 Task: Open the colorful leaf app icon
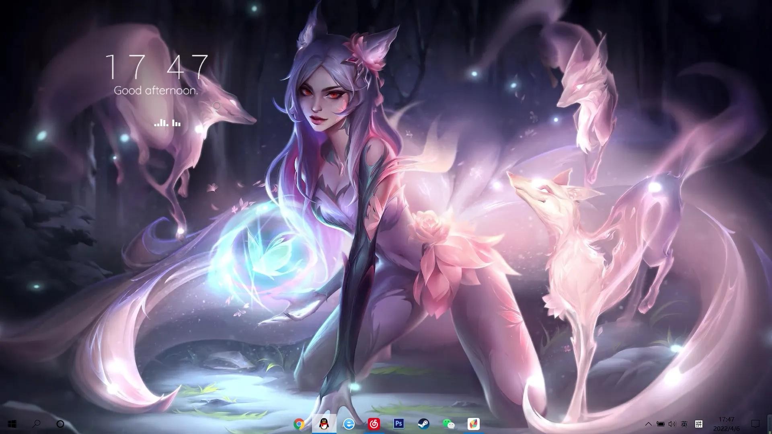click(473, 424)
